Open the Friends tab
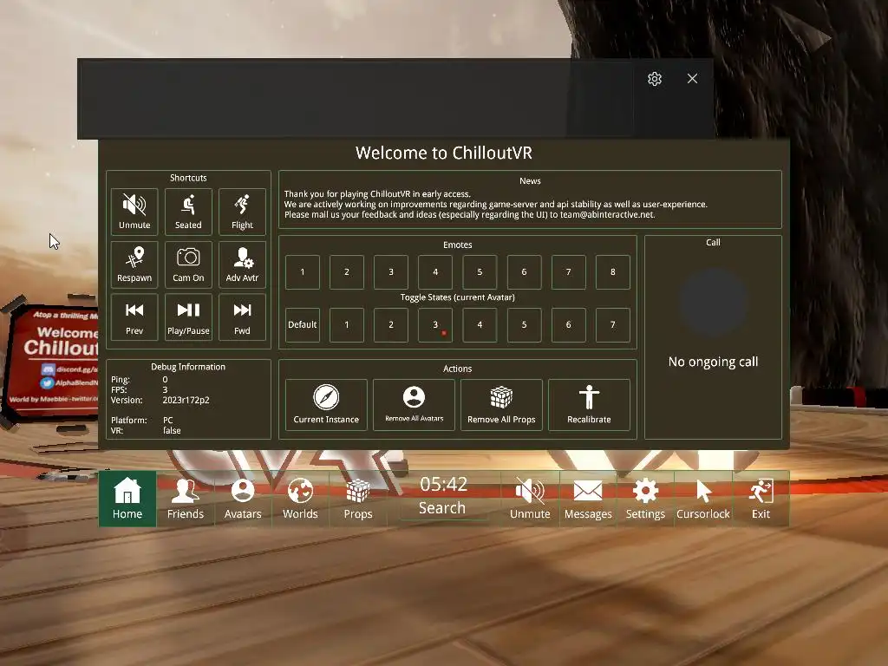This screenshot has height=666, width=888. pyautogui.click(x=186, y=499)
